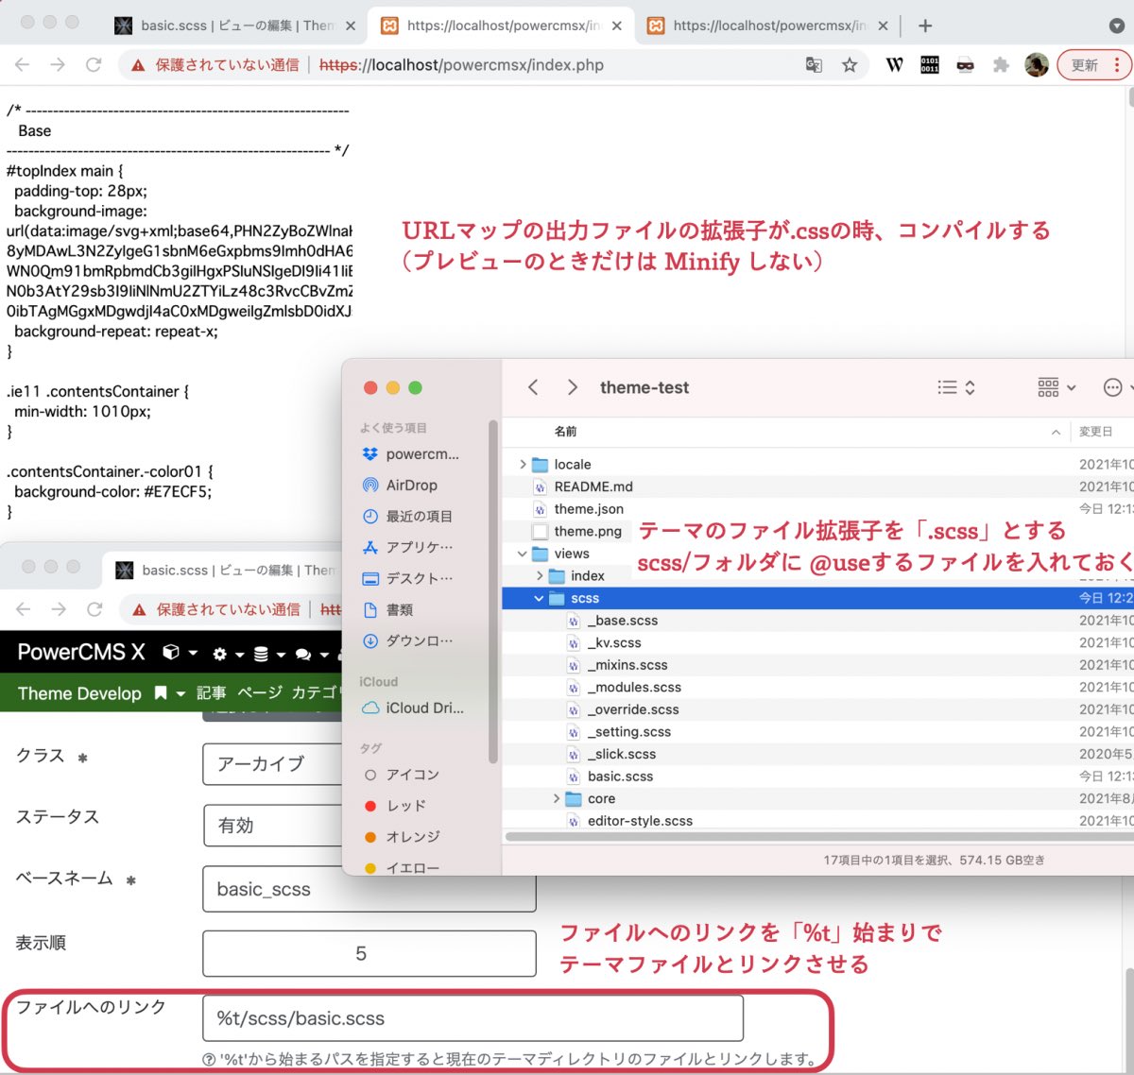Go back in Finder theme-test window
1134x1075 pixels.
pos(534,387)
